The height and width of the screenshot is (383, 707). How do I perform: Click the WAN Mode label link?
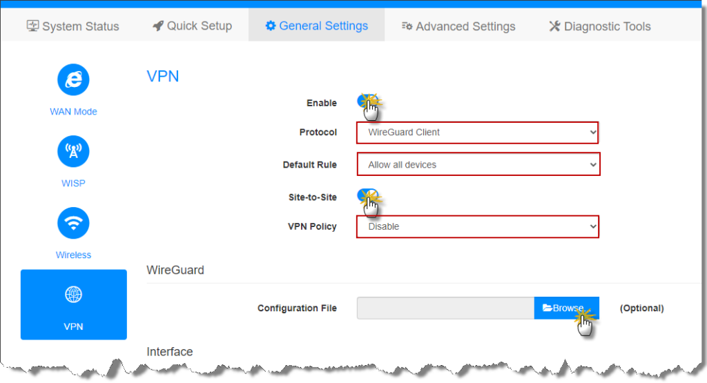pos(73,112)
